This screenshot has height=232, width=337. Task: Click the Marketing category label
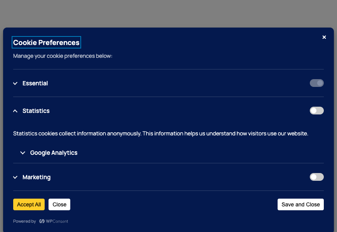click(36, 177)
